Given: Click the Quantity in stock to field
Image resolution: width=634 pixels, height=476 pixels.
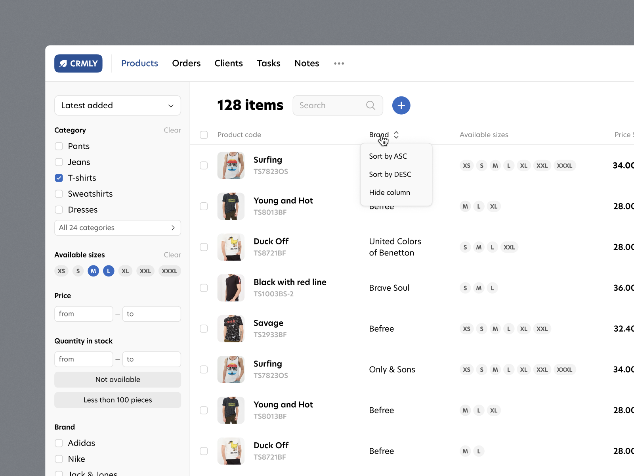Looking at the screenshot, I should [x=151, y=359].
